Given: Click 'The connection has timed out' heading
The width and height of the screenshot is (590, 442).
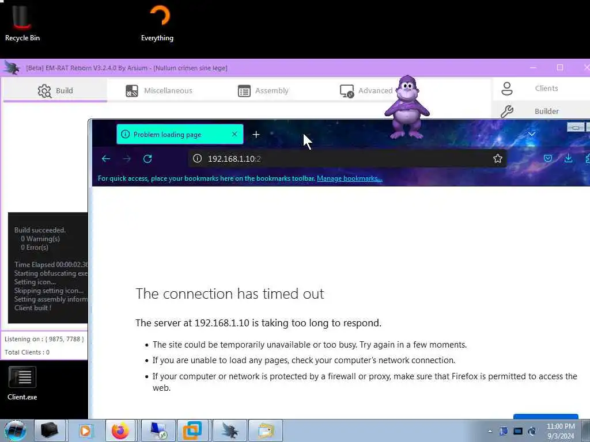Looking at the screenshot, I should (x=229, y=294).
